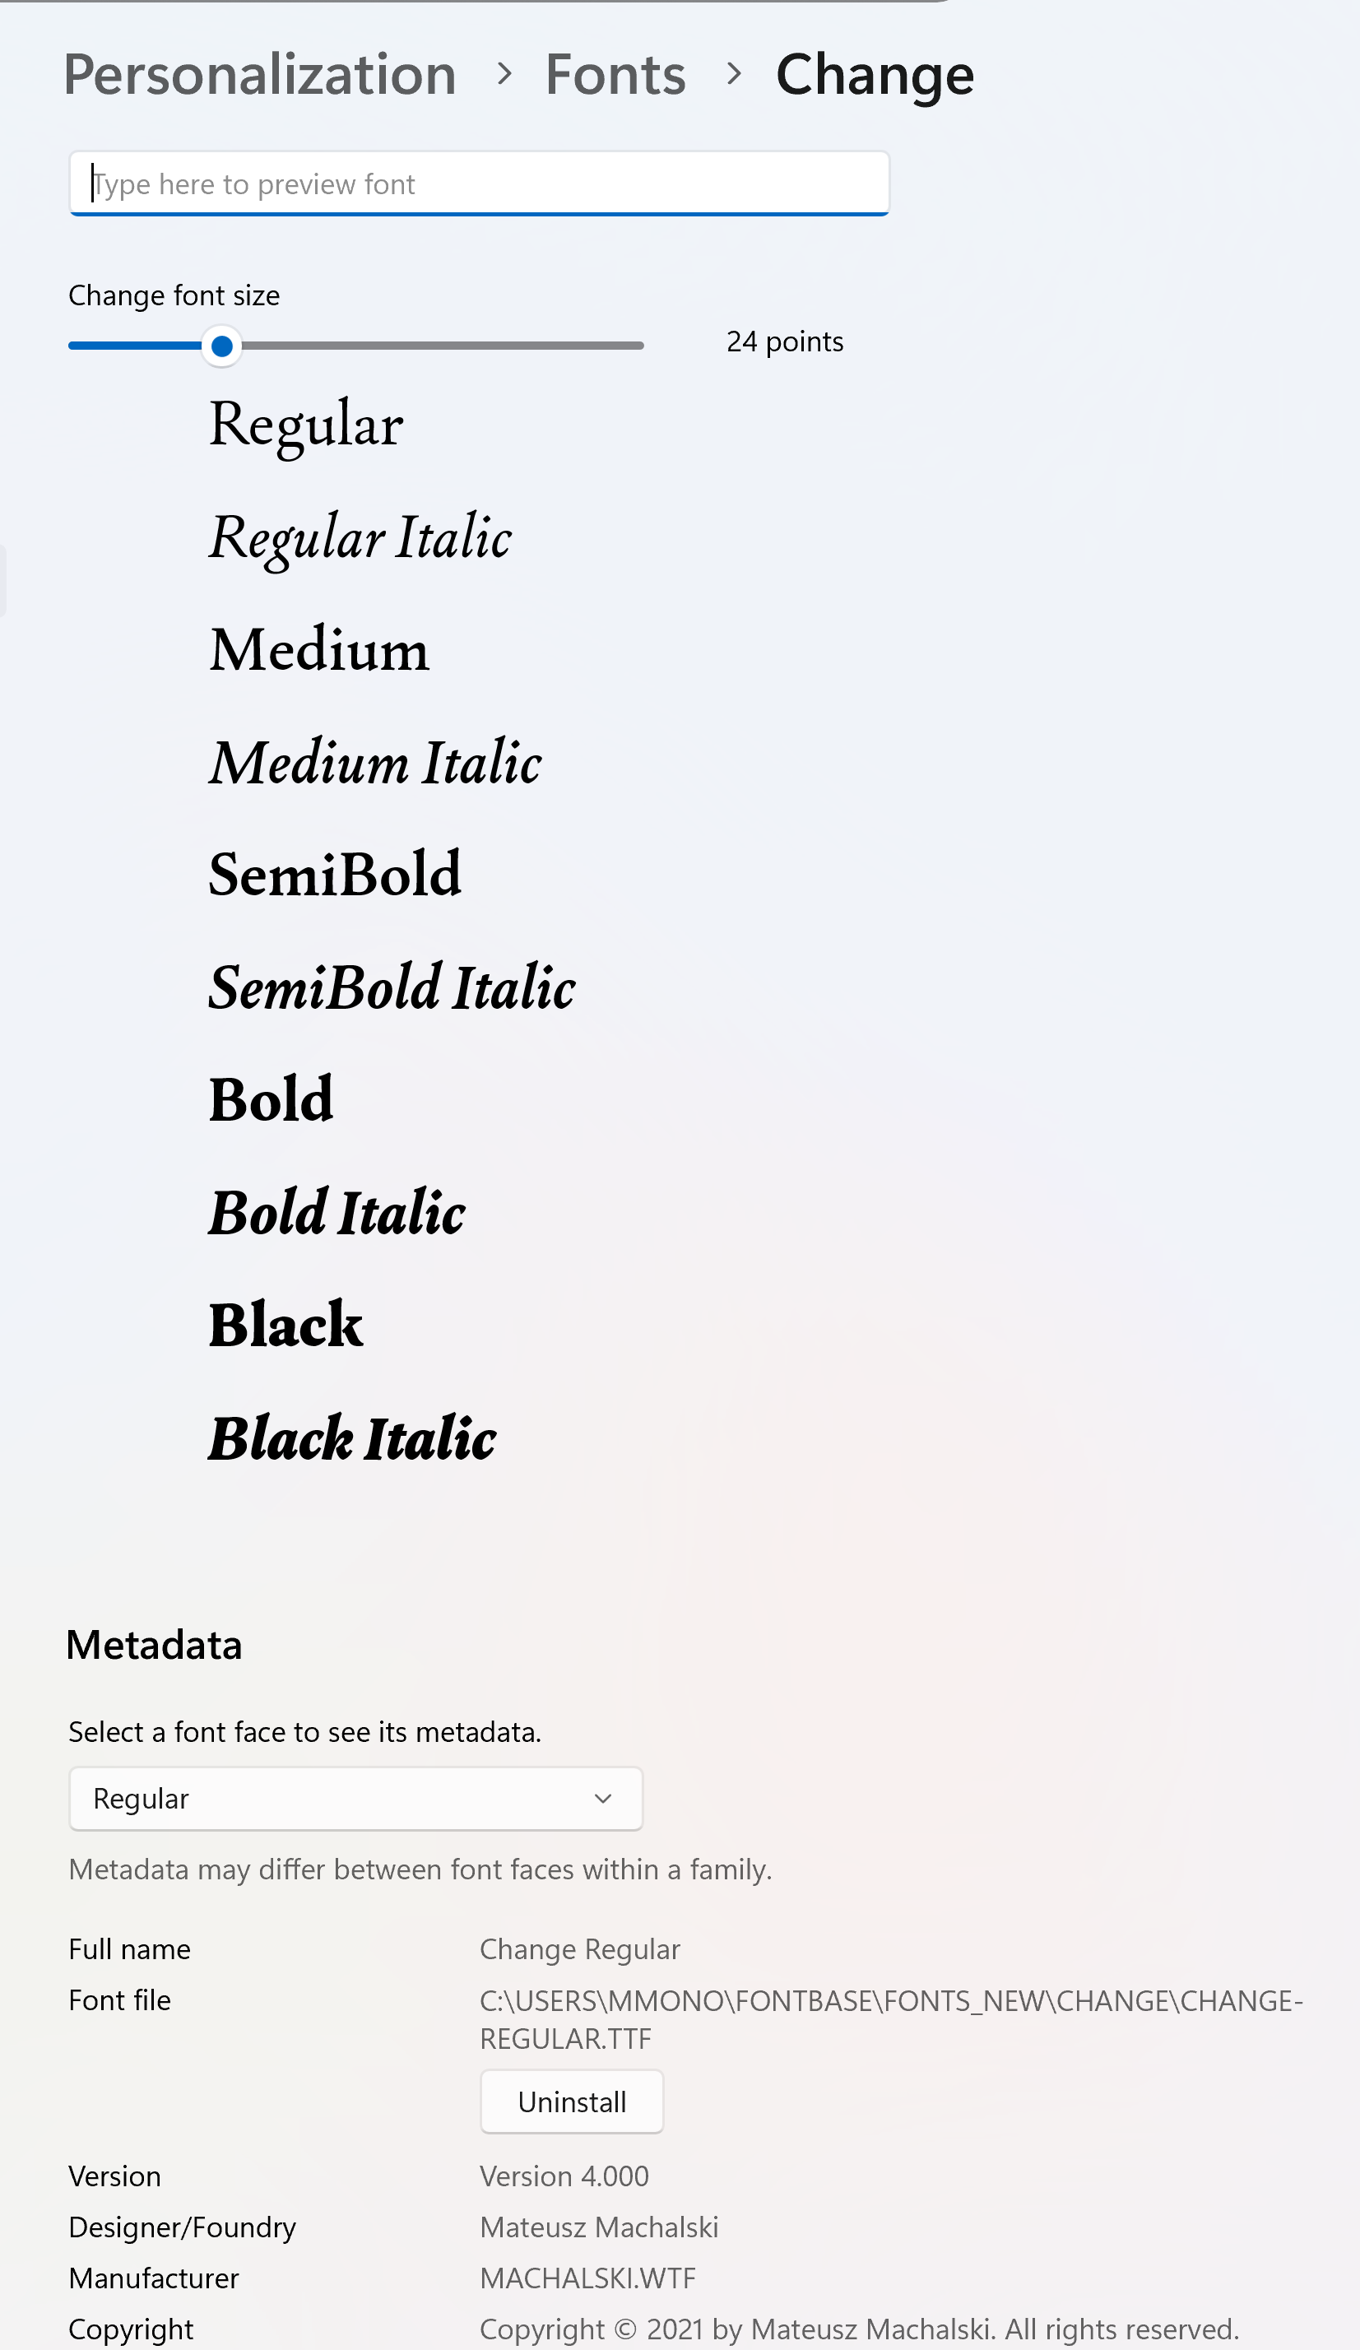Click the '24 points' size label

[x=785, y=341]
